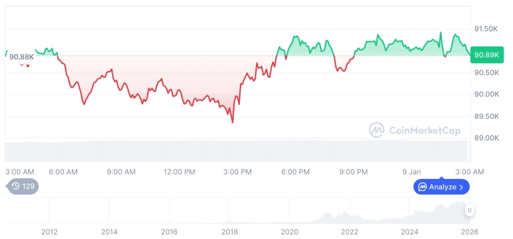
Task: Select 2018 on the year navigator
Action: 230,231
